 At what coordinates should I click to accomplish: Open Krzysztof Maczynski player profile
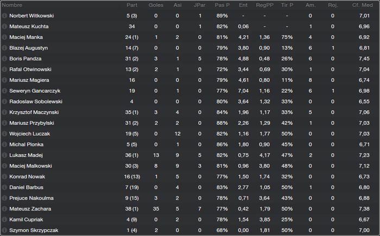[x=34, y=112]
